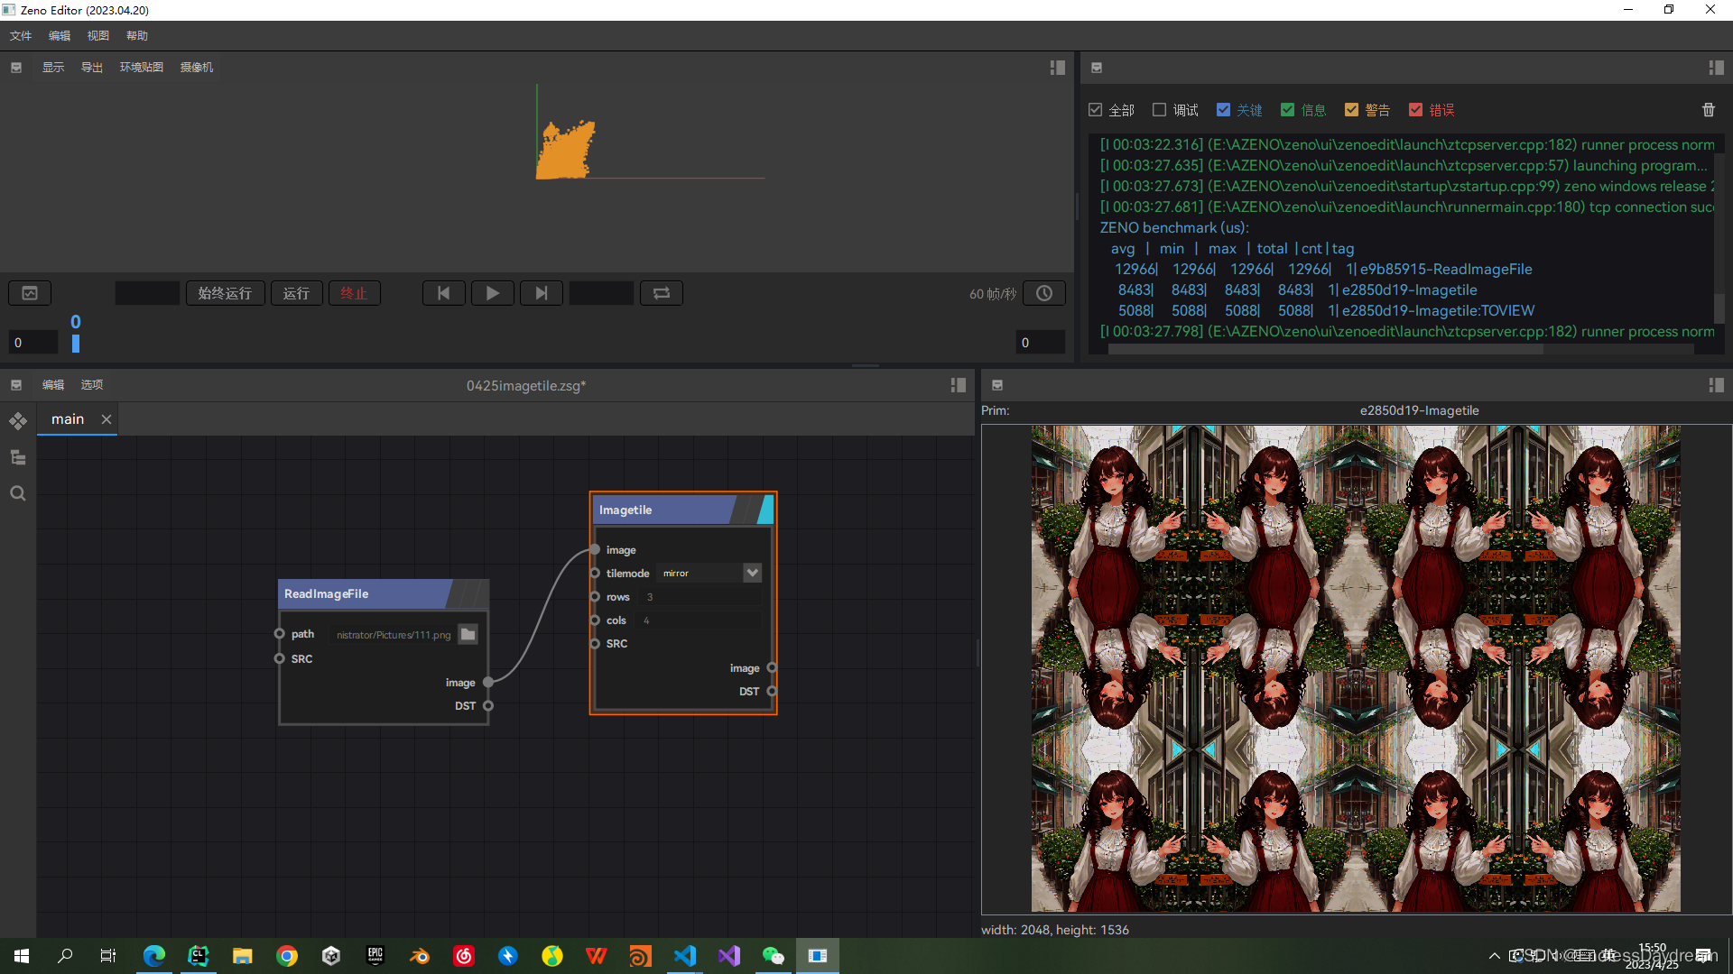Click the blue frame indicator on the timeline

click(76, 344)
